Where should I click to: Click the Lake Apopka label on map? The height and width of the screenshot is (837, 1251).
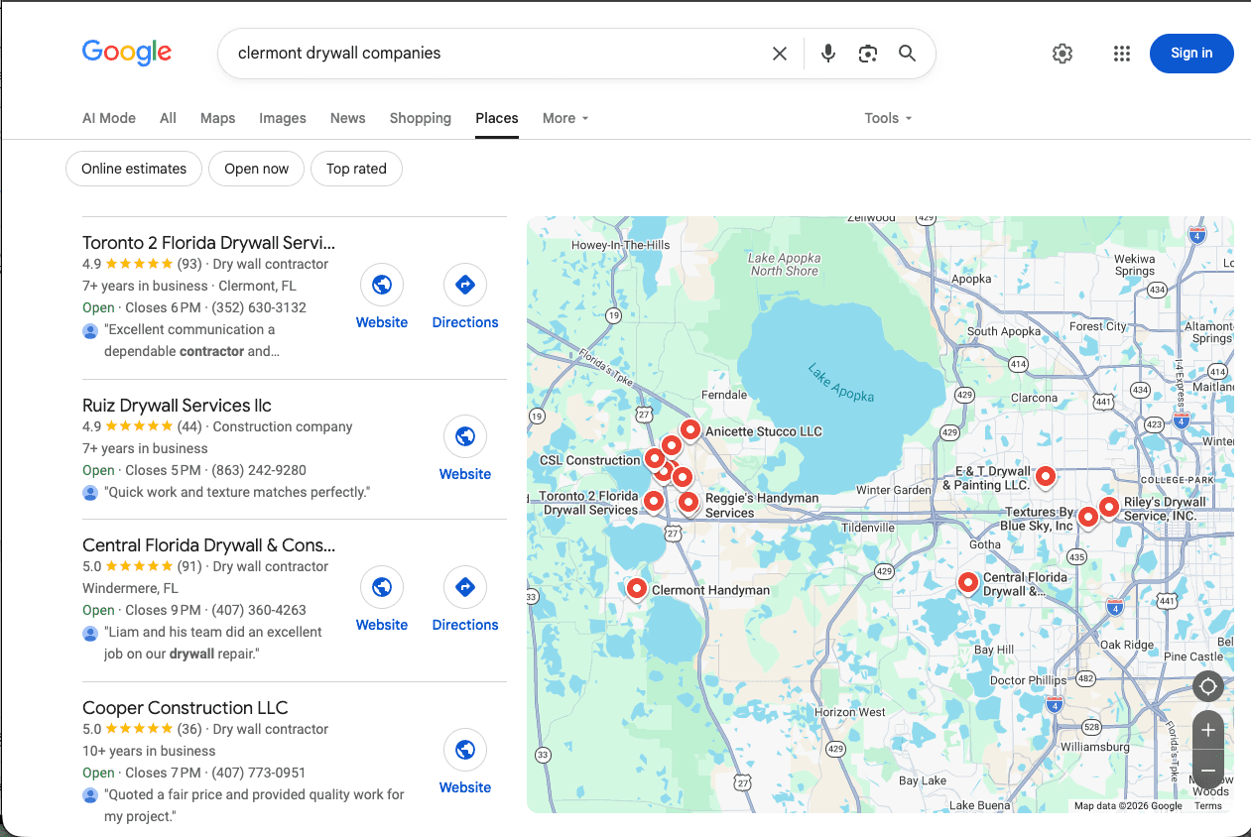coord(841,383)
